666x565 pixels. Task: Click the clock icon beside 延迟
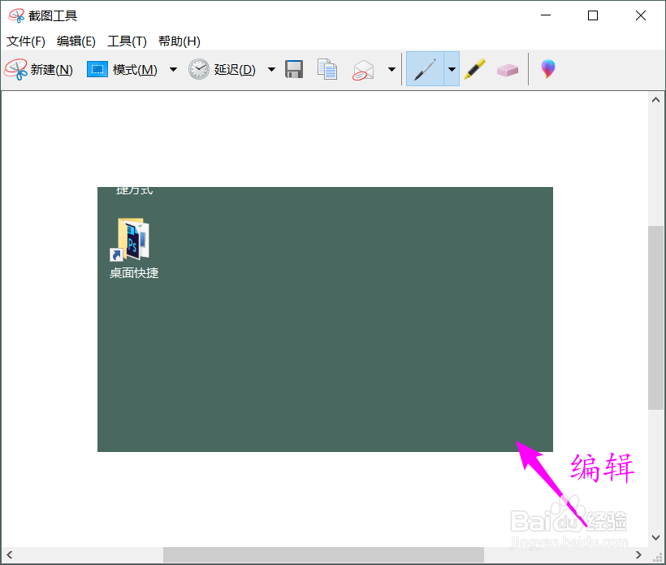pyautogui.click(x=198, y=69)
